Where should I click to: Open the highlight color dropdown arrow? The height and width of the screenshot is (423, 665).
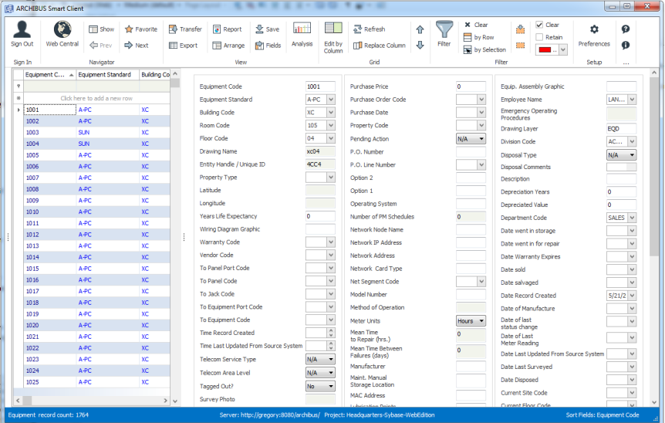click(x=563, y=49)
